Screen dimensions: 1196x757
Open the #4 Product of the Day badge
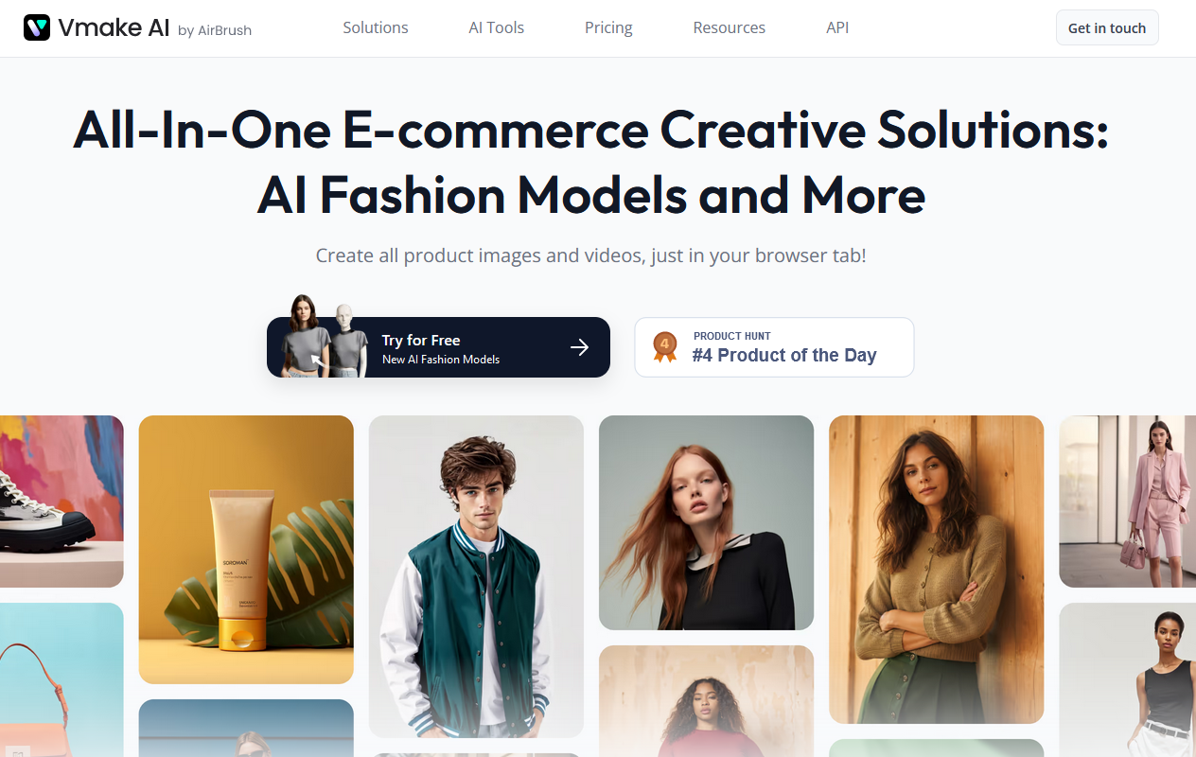[774, 347]
